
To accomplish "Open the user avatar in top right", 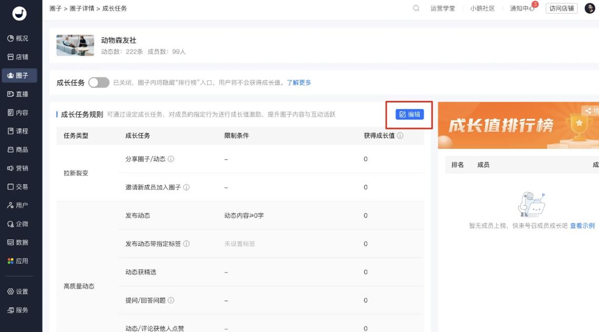I will (x=590, y=8).
